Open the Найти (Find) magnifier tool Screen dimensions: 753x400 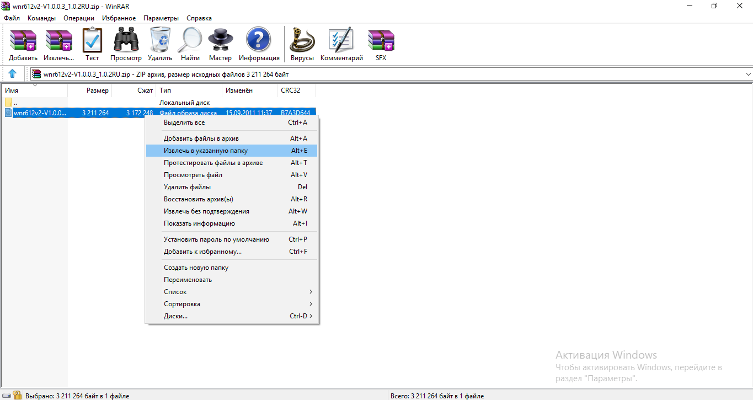coord(190,44)
